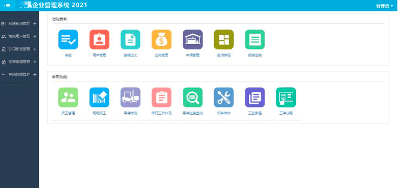Click the 功能模块 section heading
400x188 pixels.
[59, 19]
